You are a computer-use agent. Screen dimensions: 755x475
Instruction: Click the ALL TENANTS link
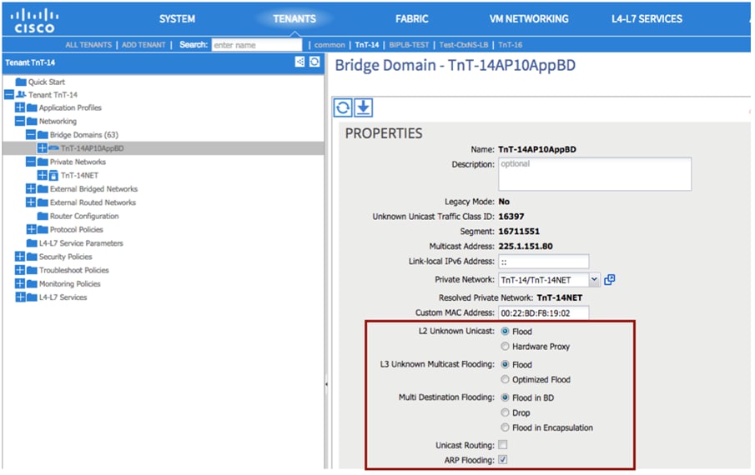coord(88,45)
